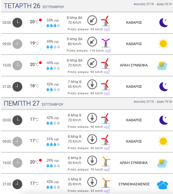The image size is (173, 194).
Task: Click the north wind arrow at Thursday 15:00
Action: [92, 160]
